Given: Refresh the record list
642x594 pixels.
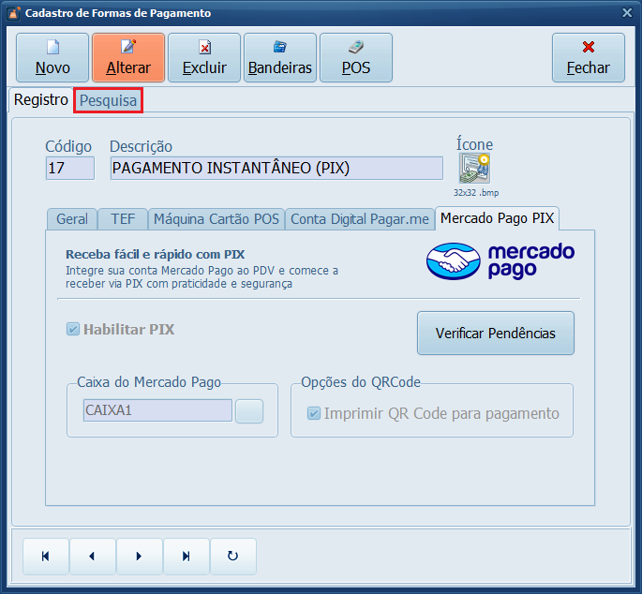Looking at the screenshot, I should pos(232,556).
